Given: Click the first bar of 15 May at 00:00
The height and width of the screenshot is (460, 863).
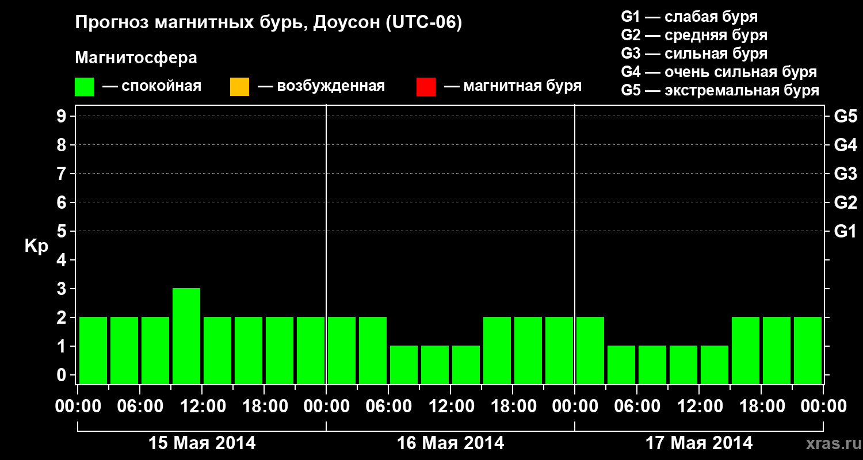Looking at the screenshot, I should coord(93,350).
